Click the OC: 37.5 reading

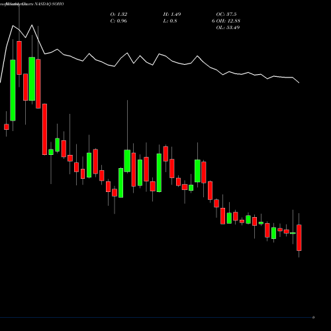[226, 15]
